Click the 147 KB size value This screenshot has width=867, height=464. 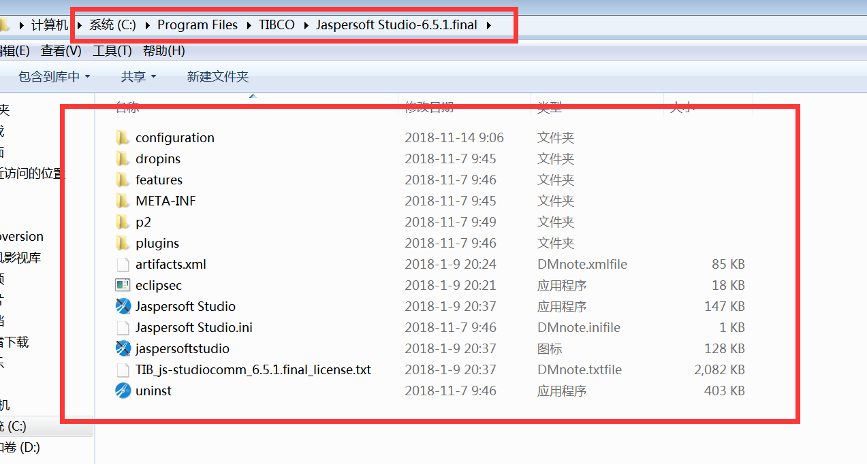[725, 306]
